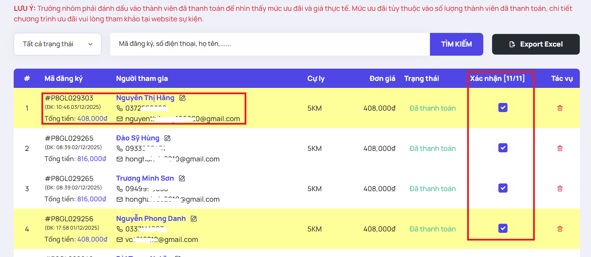Toggle confirmation checkbox for Đào Sỹ Hùng
This screenshot has height=257, width=591.
point(503,148)
